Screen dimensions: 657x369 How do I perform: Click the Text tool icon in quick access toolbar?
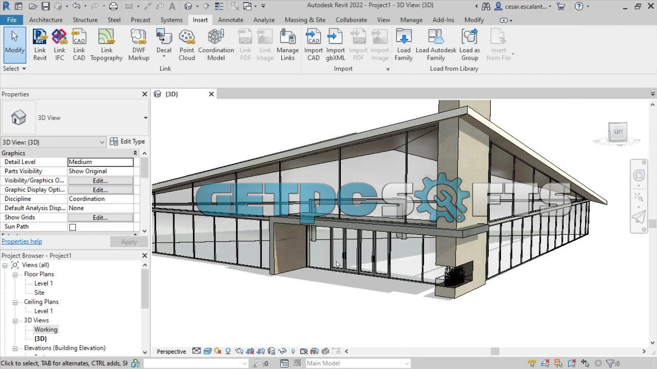point(172,6)
